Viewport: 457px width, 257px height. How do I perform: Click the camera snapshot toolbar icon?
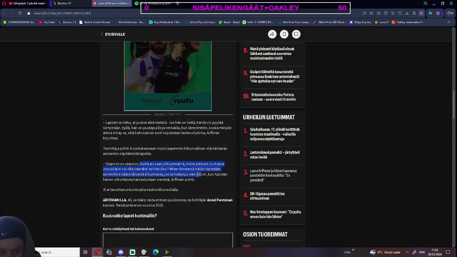coord(379,13)
